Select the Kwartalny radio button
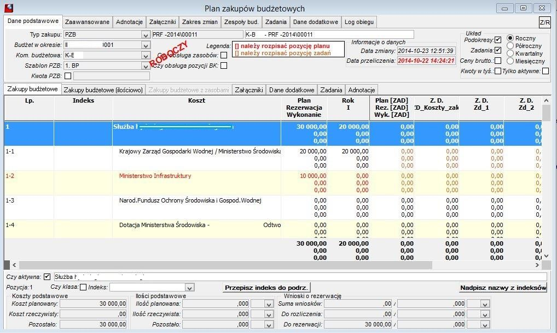 coord(510,53)
